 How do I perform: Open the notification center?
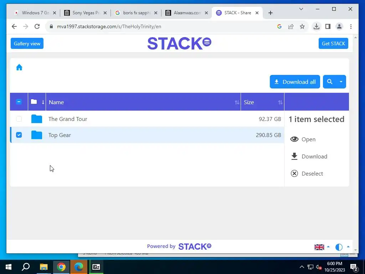354,267
